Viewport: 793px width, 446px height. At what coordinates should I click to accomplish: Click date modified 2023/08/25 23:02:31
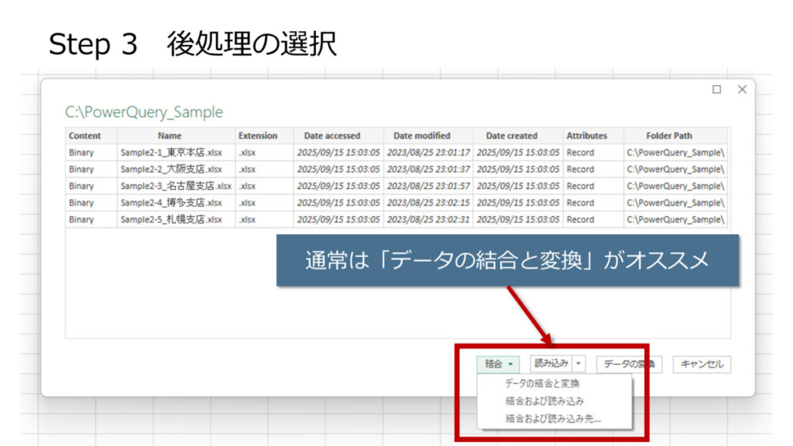[x=428, y=219]
